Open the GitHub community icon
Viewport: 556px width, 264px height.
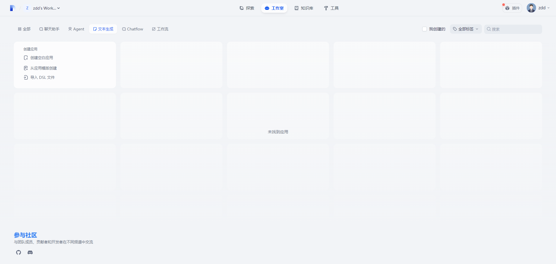click(19, 252)
